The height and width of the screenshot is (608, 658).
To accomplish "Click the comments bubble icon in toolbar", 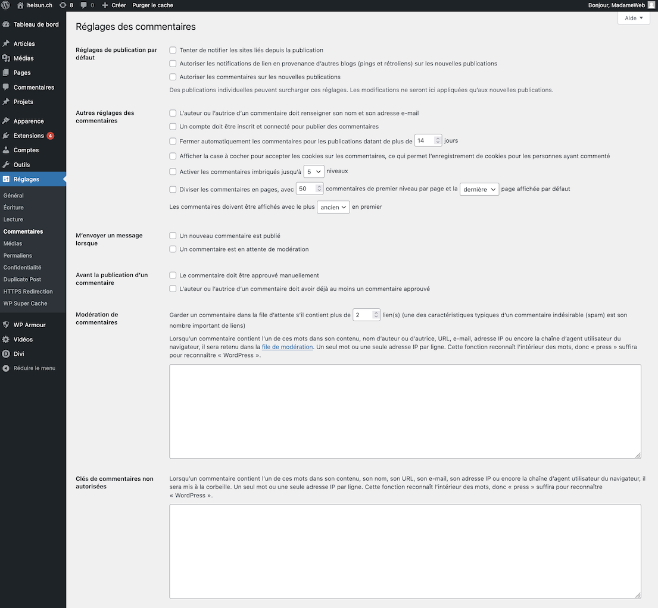I will [x=83, y=5].
